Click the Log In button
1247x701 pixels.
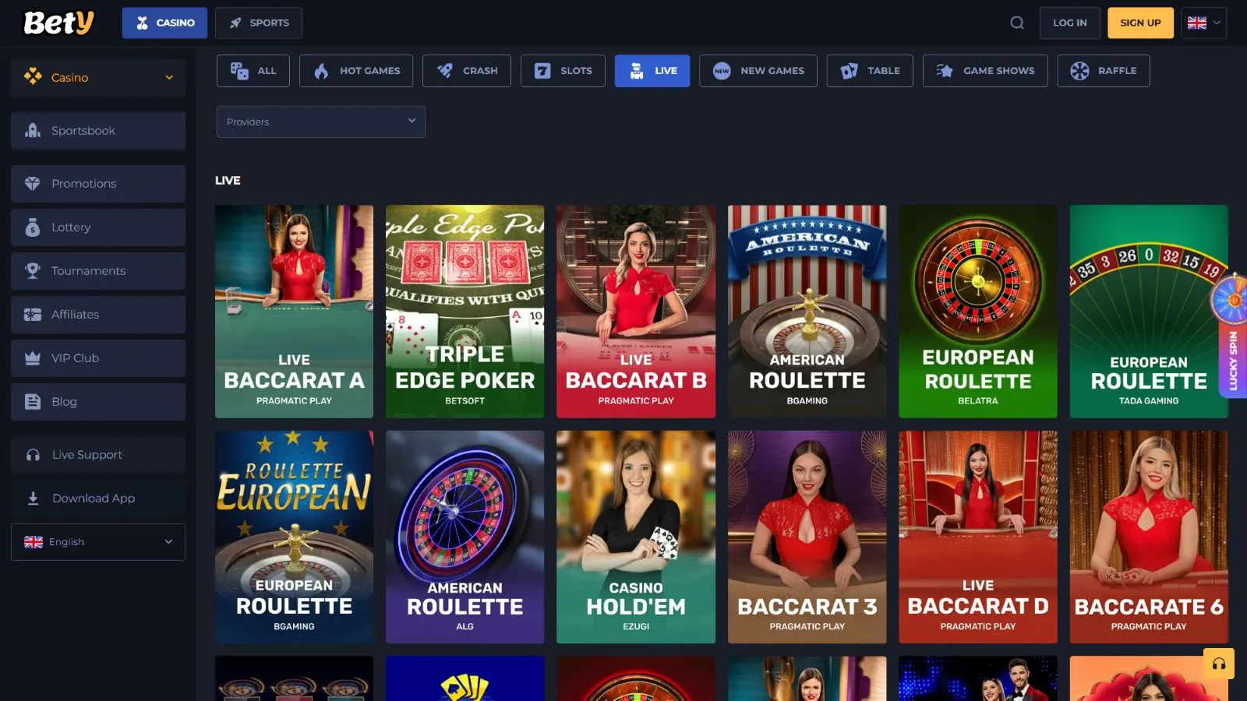click(x=1069, y=23)
